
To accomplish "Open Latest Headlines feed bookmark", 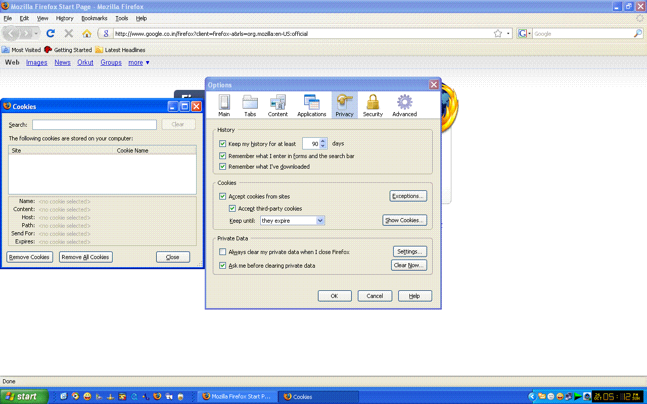I will click(120, 50).
